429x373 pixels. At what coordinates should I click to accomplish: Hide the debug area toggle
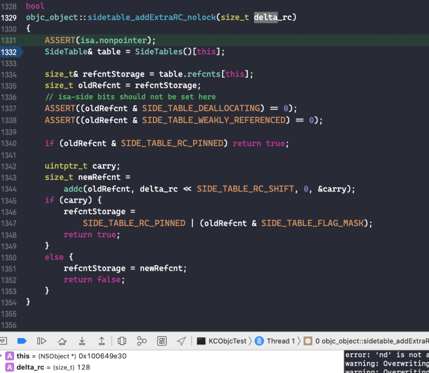point(3,341)
